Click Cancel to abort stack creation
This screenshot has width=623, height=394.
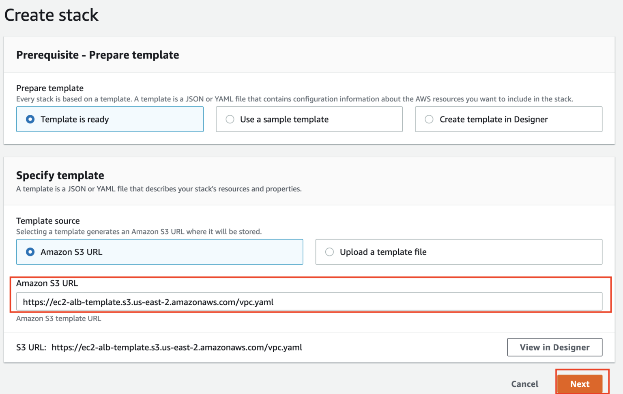(x=524, y=384)
